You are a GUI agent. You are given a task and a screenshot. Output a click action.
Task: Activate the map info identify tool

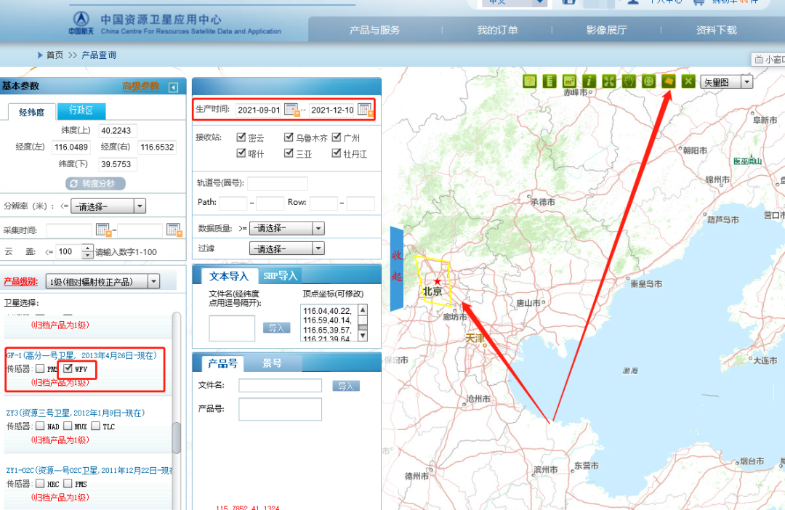pyautogui.click(x=589, y=81)
